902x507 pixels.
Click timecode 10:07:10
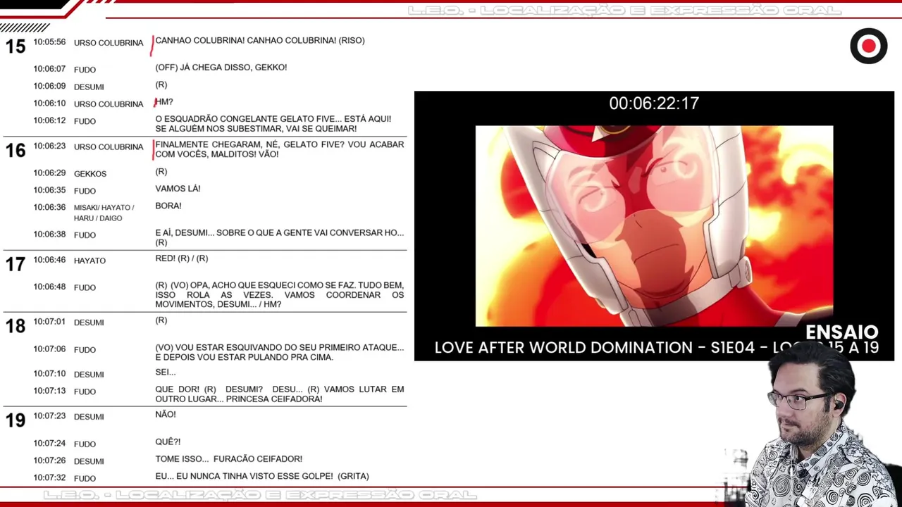(49, 374)
